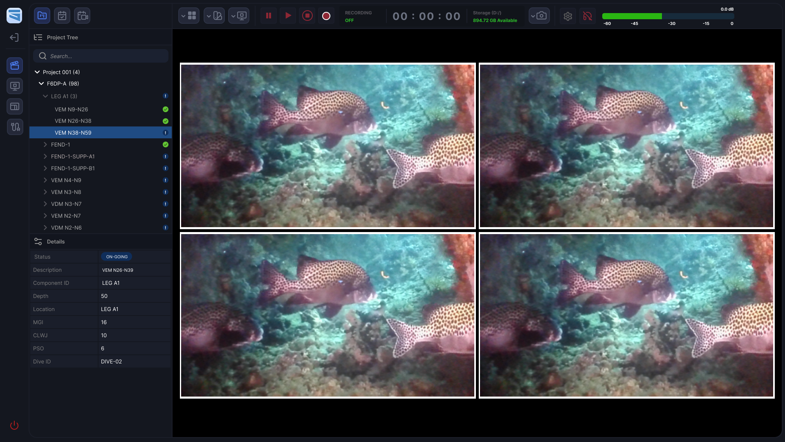Screen dimensions: 785x442
Task: Click the calendar checklist icon
Action: [62, 16]
